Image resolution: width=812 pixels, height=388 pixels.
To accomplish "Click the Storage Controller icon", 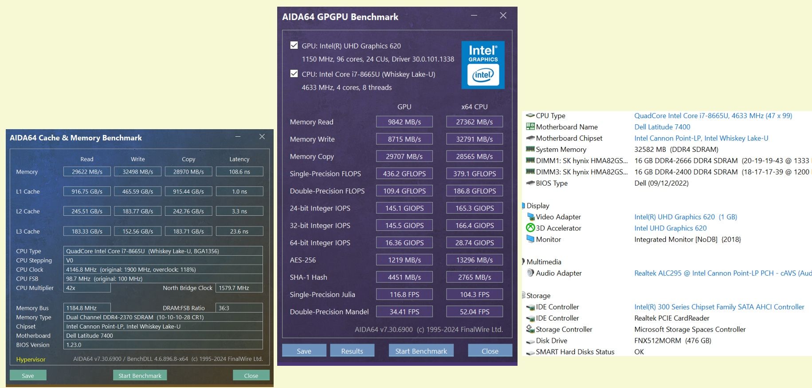I will [x=530, y=329].
